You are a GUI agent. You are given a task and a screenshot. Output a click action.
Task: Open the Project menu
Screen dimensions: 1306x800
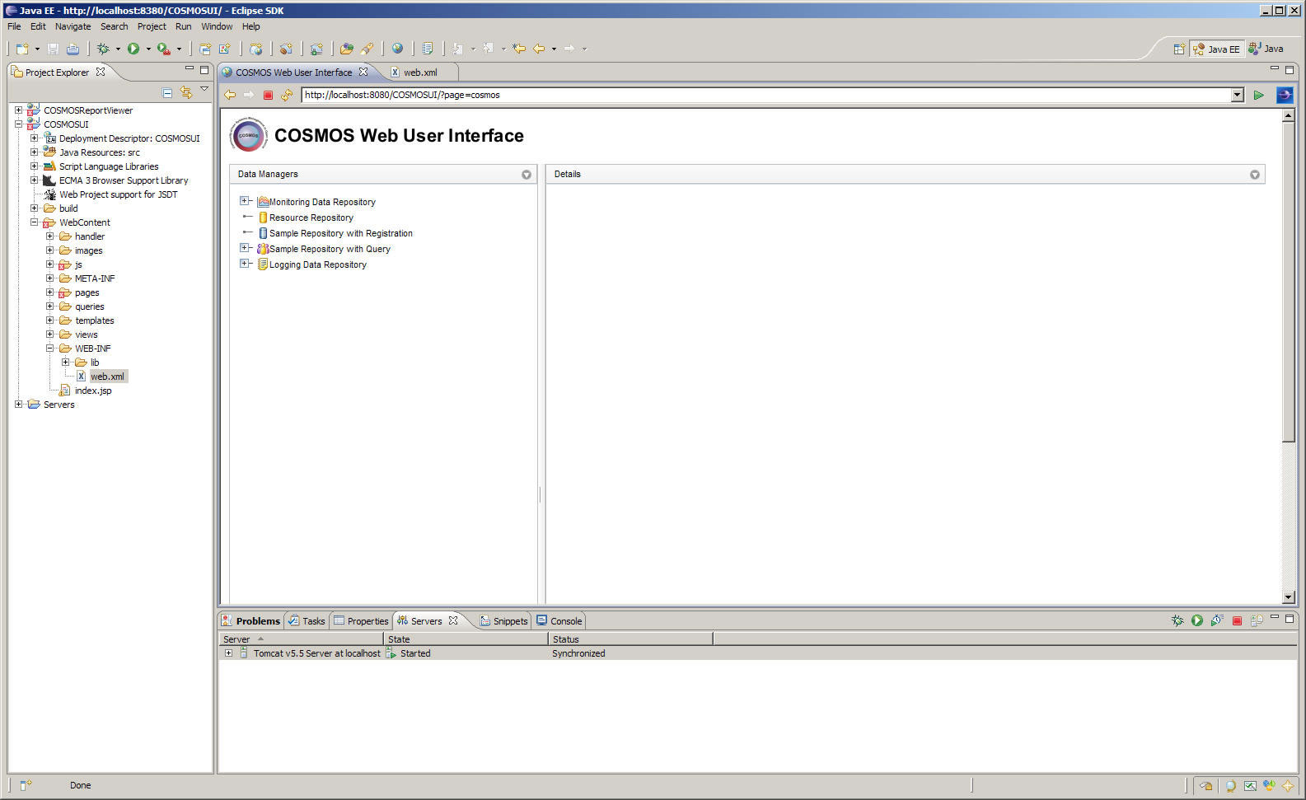[152, 26]
